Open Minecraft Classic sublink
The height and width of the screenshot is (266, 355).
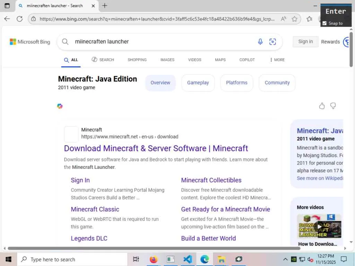(95, 209)
